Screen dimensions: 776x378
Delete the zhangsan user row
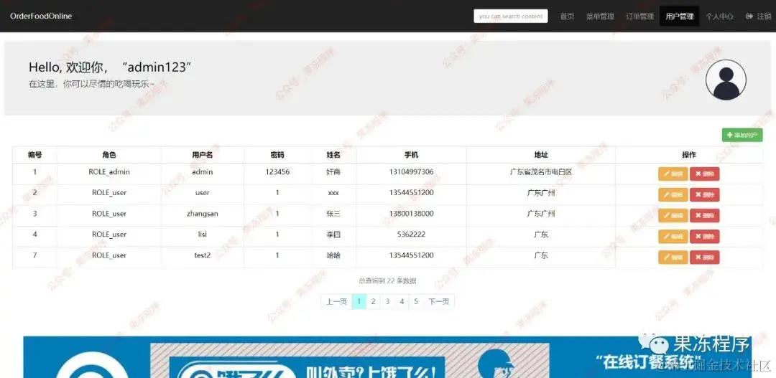(x=704, y=215)
